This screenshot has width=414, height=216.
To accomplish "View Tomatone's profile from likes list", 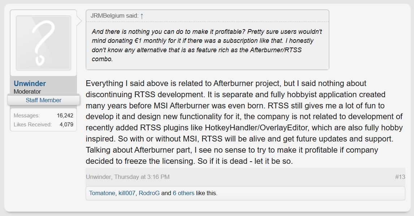I will [x=102, y=193].
